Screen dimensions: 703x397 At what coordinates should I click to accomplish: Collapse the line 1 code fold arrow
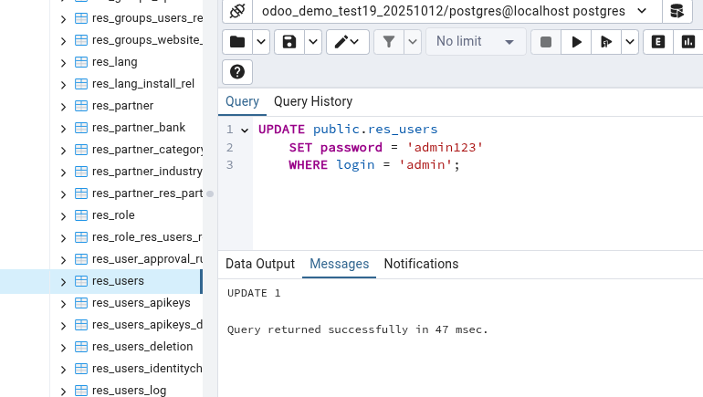(244, 130)
